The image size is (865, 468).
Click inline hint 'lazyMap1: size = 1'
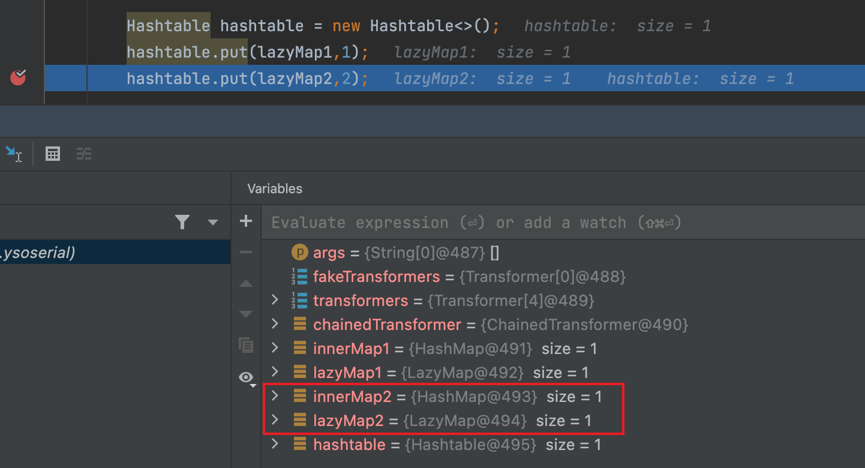pos(483,52)
